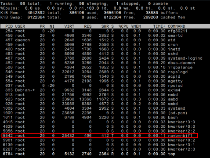Screen dimensions: 210x158
Task: Select the suspicious ravbmnbjfl process name
Action: click(180, 136)
